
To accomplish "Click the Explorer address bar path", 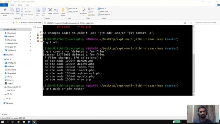I will [x=31, y=22].
